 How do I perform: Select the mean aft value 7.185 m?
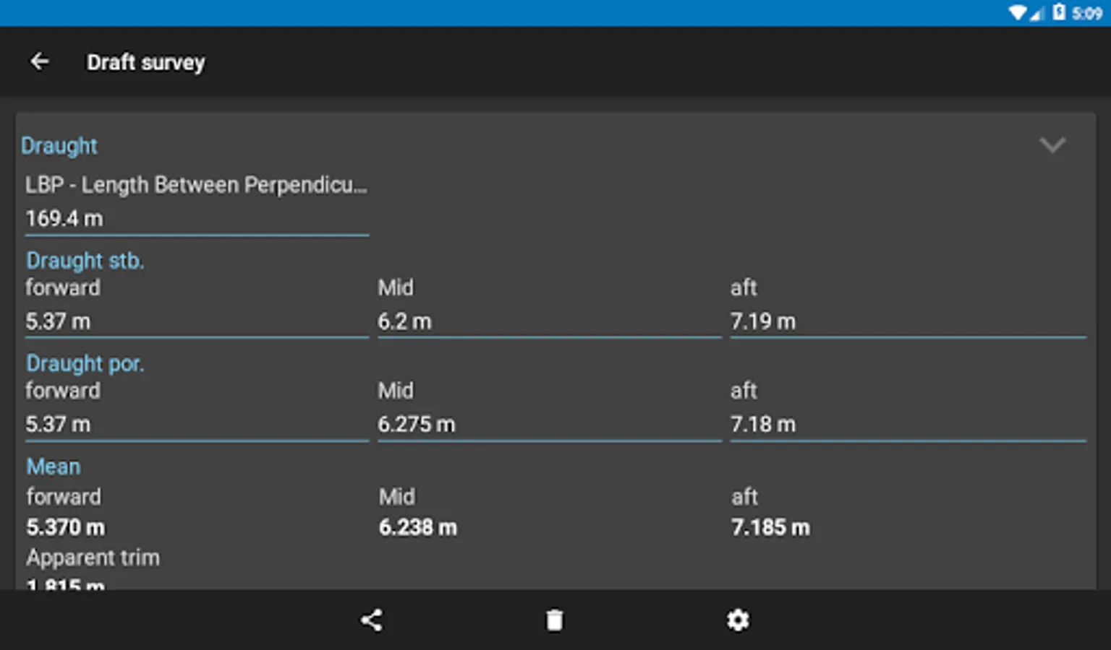coord(770,528)
